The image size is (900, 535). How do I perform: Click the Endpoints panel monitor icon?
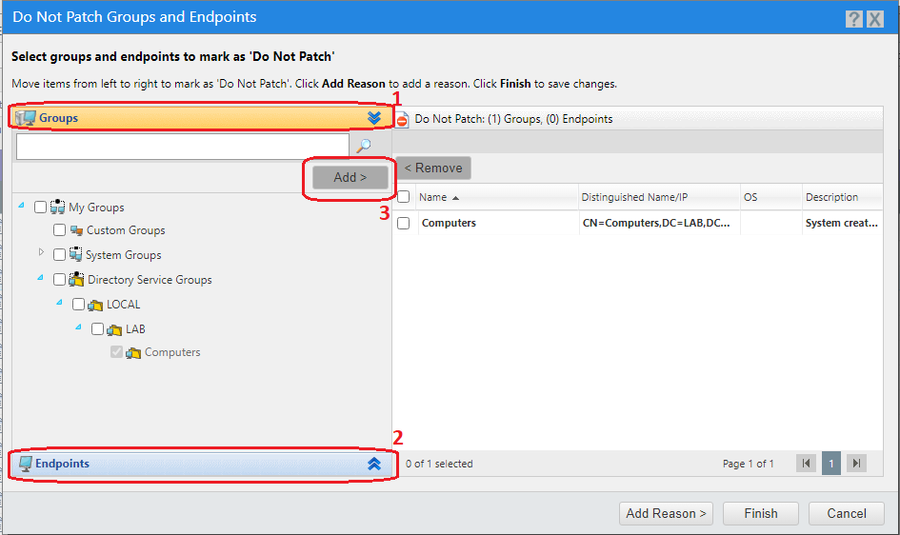26,464
